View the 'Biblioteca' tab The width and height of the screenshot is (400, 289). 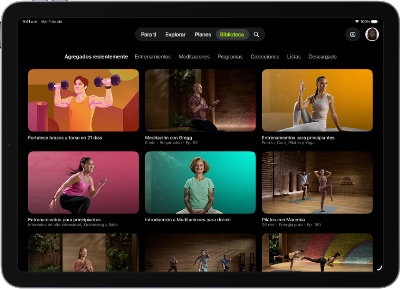coord(232,35)
